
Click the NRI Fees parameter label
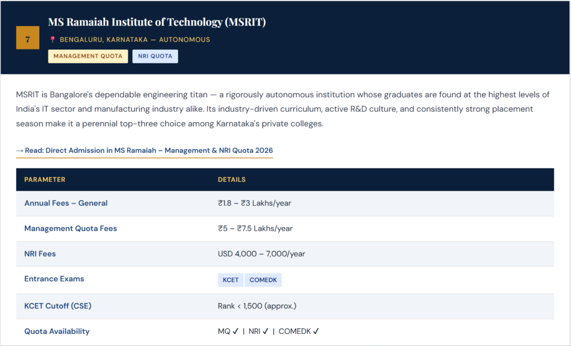[40, 254]
